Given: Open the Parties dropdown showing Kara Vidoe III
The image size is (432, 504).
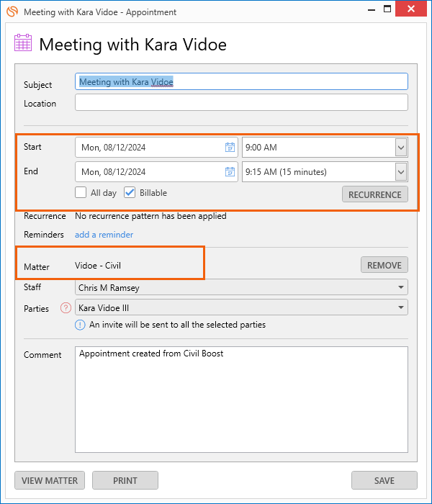Looking at the screenshot, I should click(x=241, y=307).
